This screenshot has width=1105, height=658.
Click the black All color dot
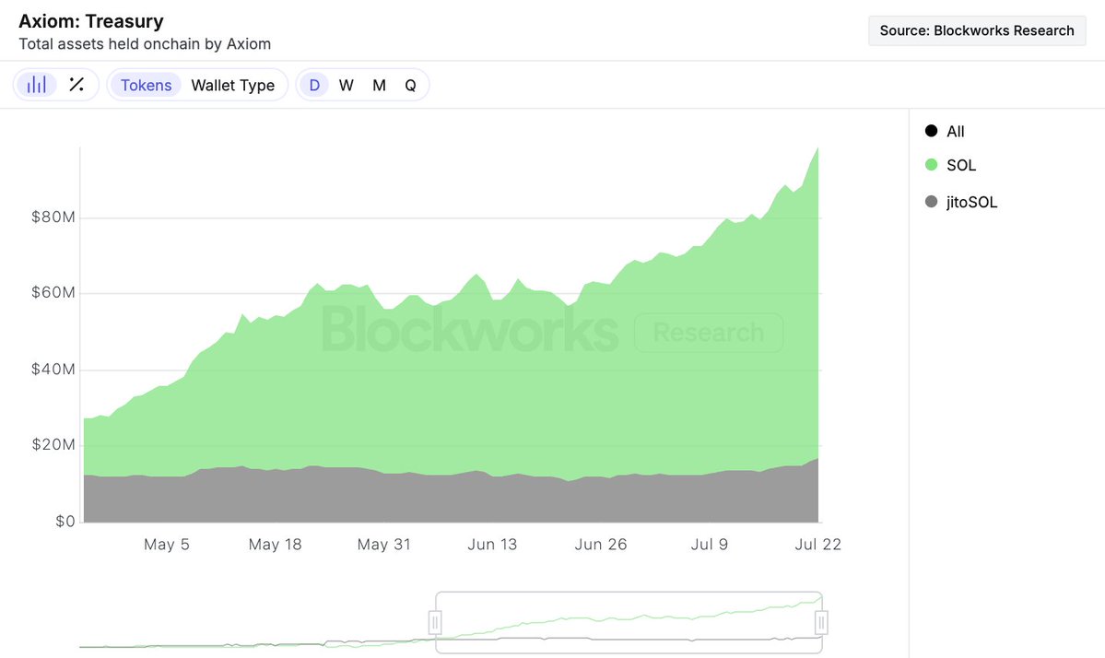(x=932, y=131)
